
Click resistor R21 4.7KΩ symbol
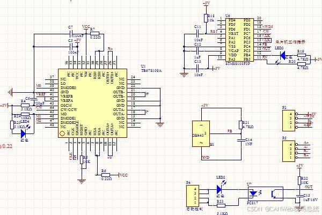point(241,125)
